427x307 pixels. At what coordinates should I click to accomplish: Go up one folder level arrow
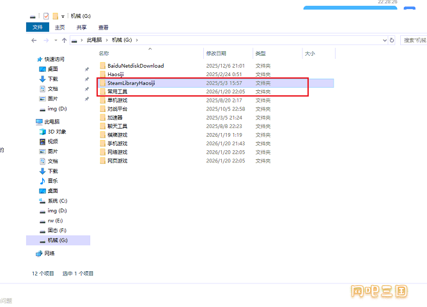(65, 40)
